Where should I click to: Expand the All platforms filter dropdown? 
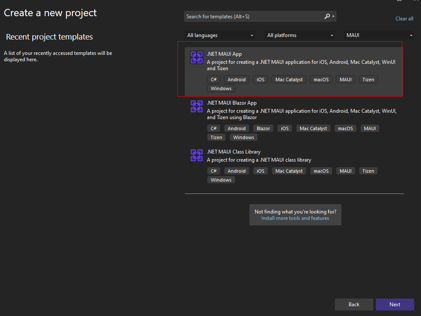click(300, 35)
